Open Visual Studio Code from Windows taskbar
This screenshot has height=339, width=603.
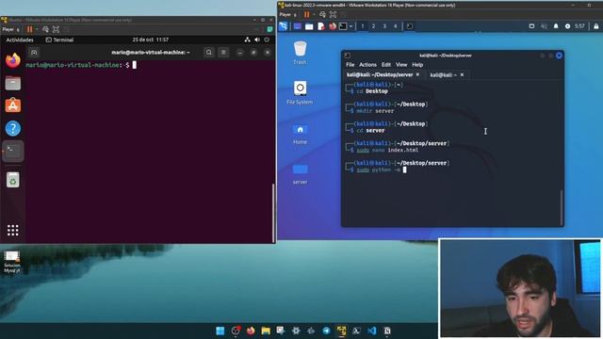[371, 331]
